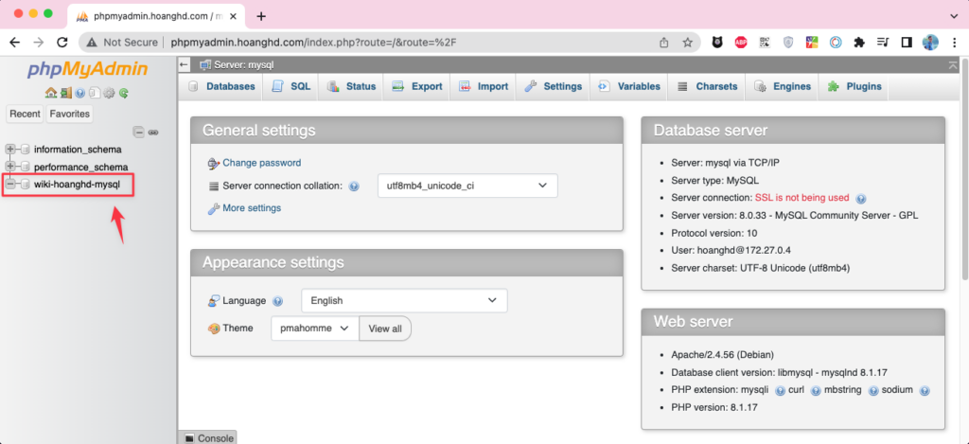This screenshot has width=969, height=444.
Task: Switch to the Settings tab
Action: 553,86
